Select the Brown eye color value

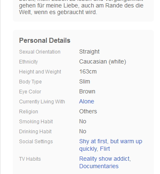[x=87, y=91]
